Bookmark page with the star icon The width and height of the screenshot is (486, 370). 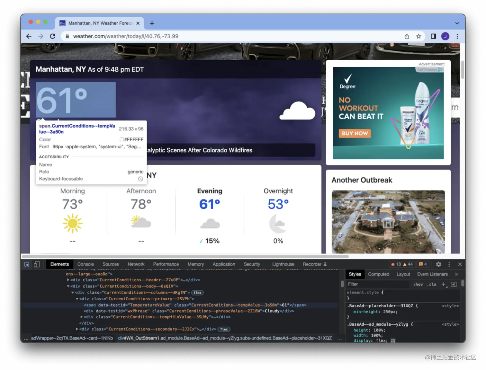point(419,36)
